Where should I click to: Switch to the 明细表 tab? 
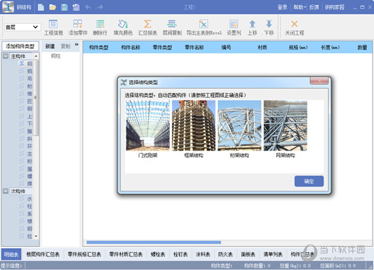click(x=11, y=254)
